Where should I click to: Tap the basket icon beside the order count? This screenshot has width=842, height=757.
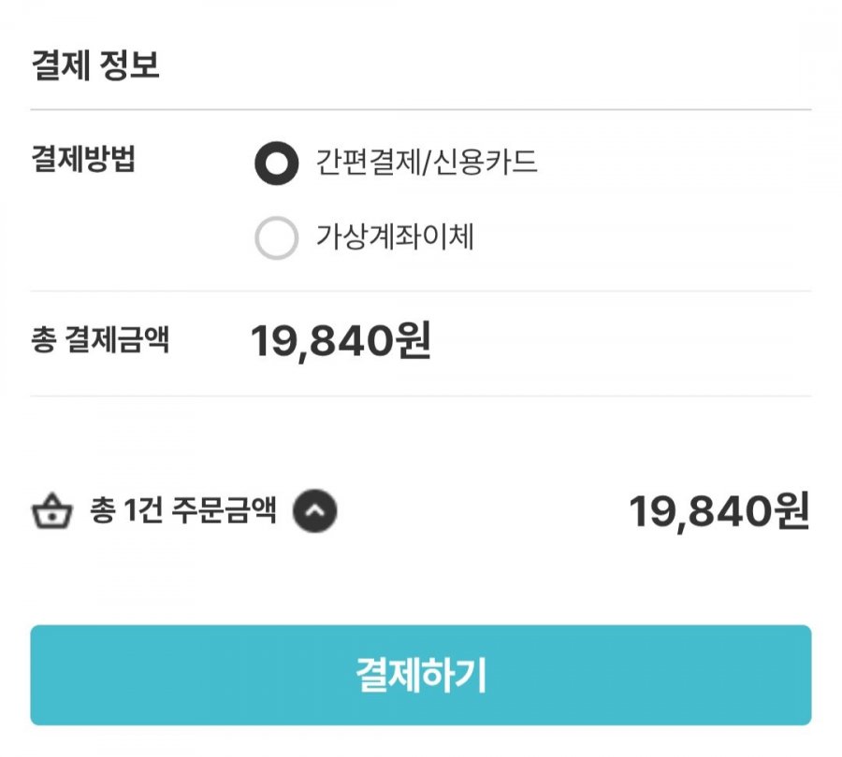(51, 512)
